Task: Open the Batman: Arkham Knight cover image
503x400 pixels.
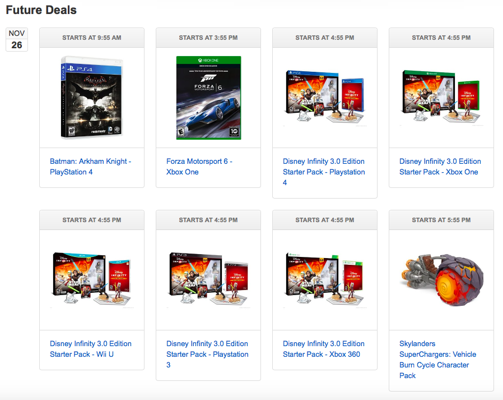Action: coord(92,98)
